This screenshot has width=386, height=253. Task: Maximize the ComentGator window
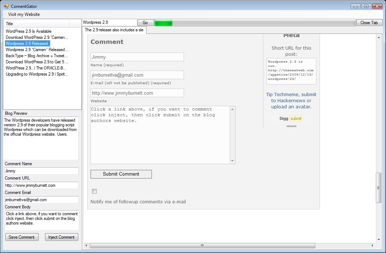click(366, 6)
